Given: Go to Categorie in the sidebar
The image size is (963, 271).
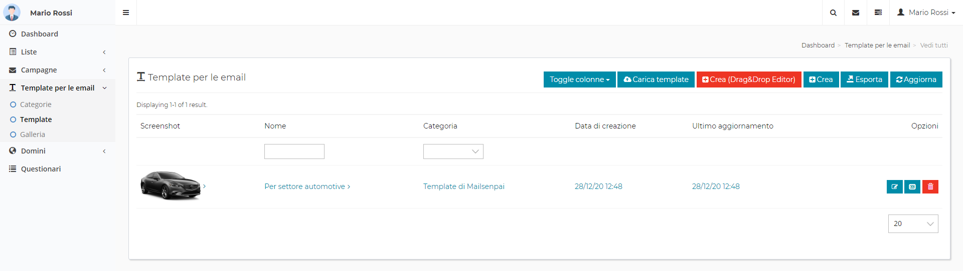Looking at the screenshot, I should pyautogui.click(x=36, y=104).
